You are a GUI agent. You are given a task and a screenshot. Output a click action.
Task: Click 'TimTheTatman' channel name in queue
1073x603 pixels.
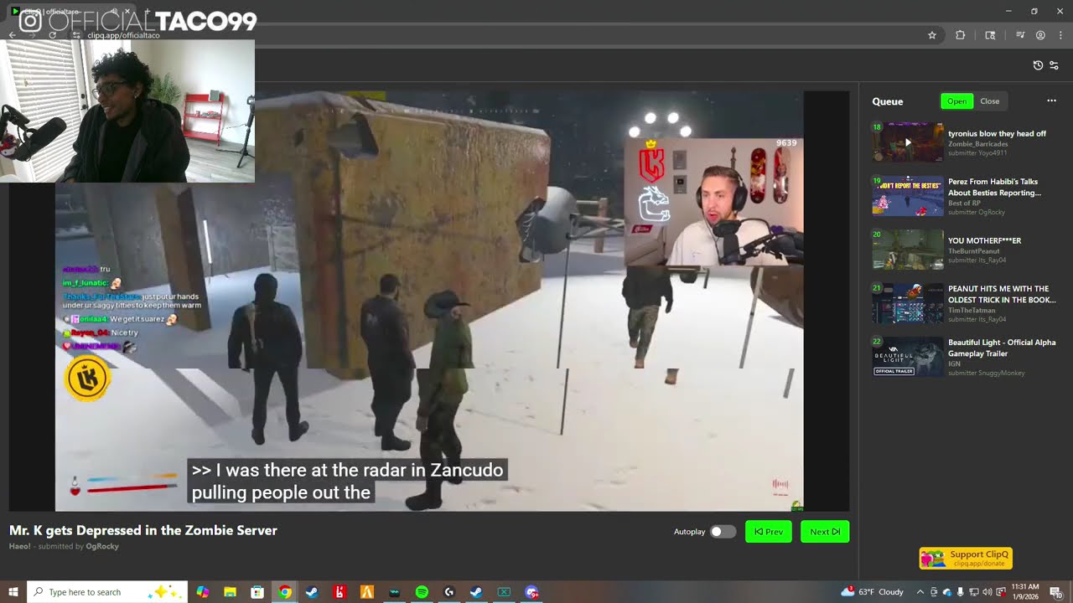click(x=972, y=310)
